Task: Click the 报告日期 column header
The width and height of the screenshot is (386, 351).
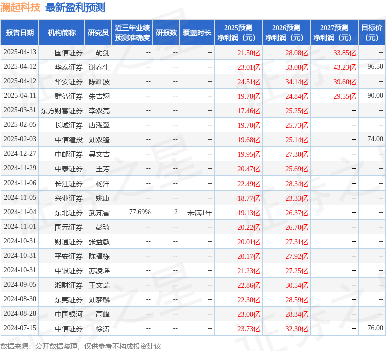Action: pos(20,33)
